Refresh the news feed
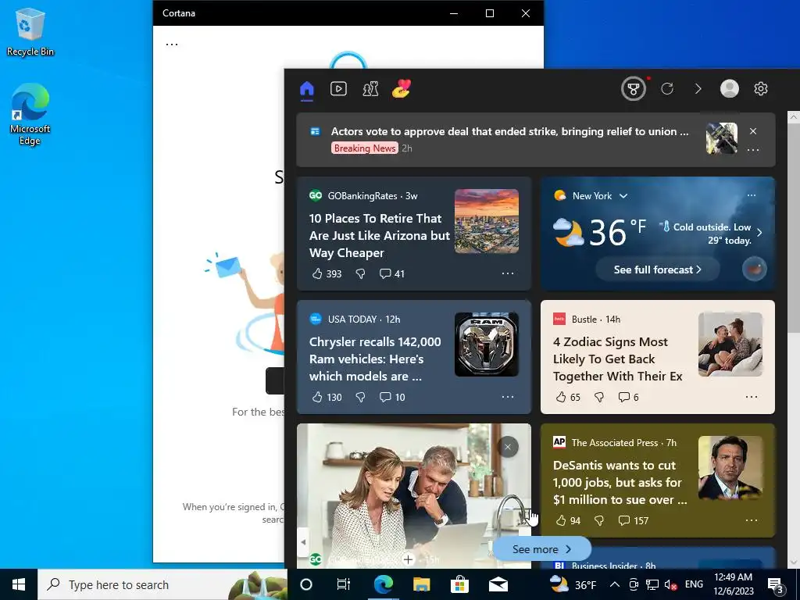Viewport: 800px width, 600px height. 667,89
